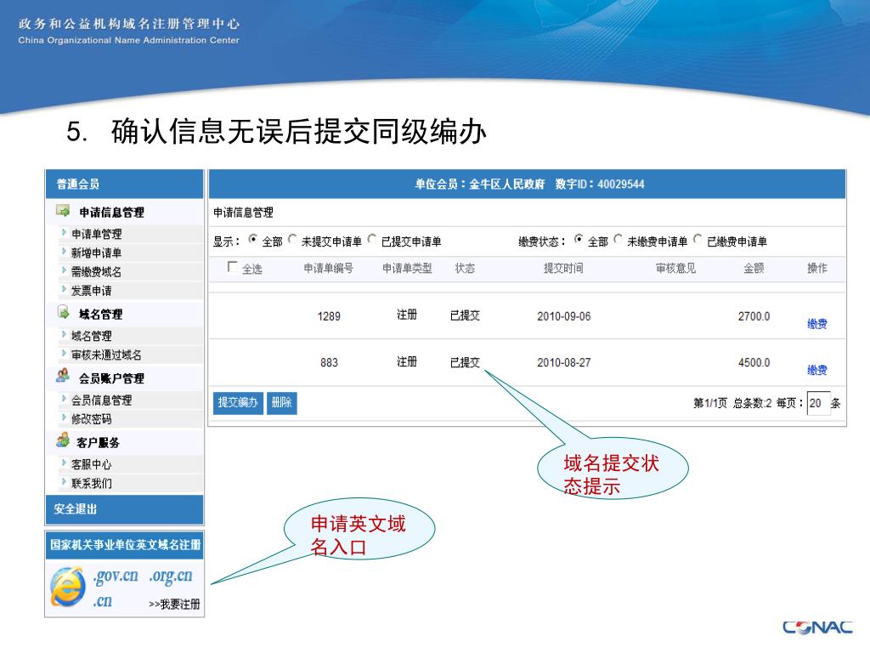Screen dimensions: 870x653
Task: Click the 客户服务 section icon
Action: pyautogui.click(x=63, y=440)
